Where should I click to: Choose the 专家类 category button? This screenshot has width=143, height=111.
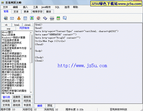click(x=27, y=105)
